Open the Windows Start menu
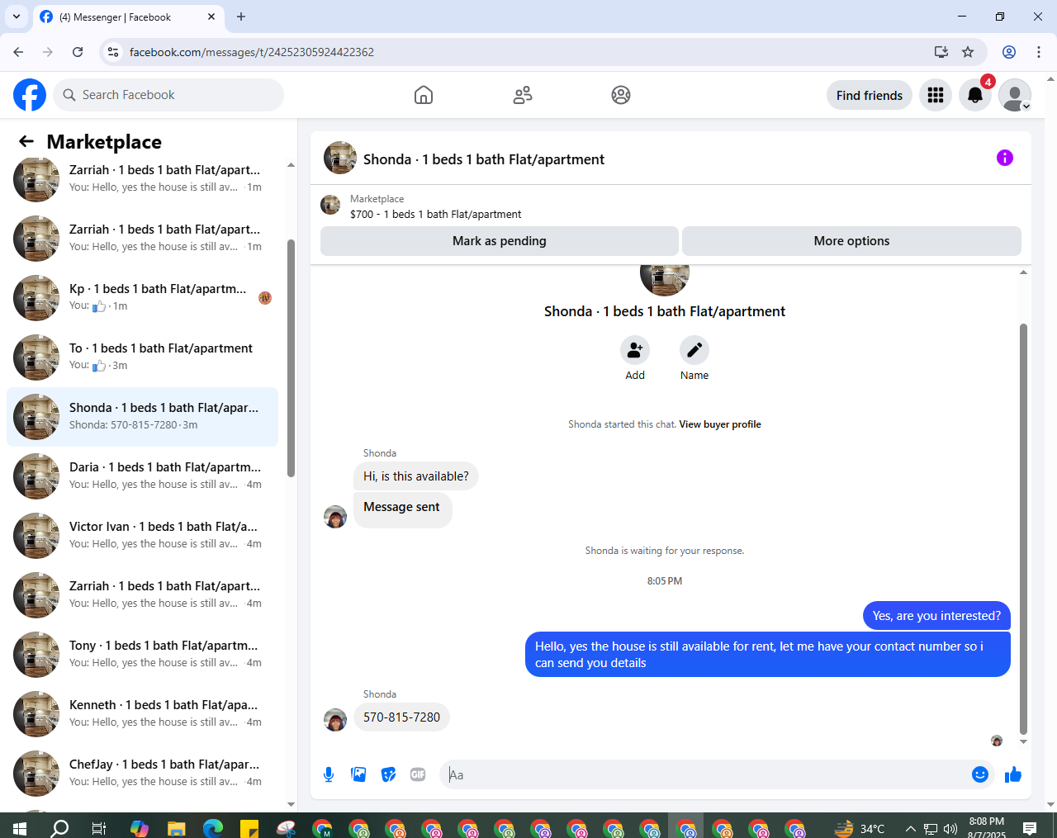Image resolution: width=1057 pixels, height=838 pixels. coord(20,828)
